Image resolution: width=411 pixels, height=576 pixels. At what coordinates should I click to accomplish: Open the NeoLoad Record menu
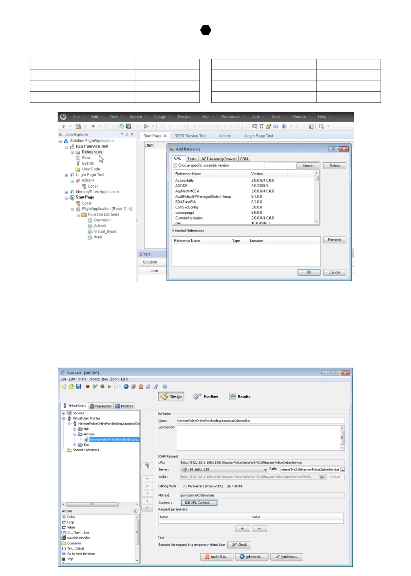(94, 379)
